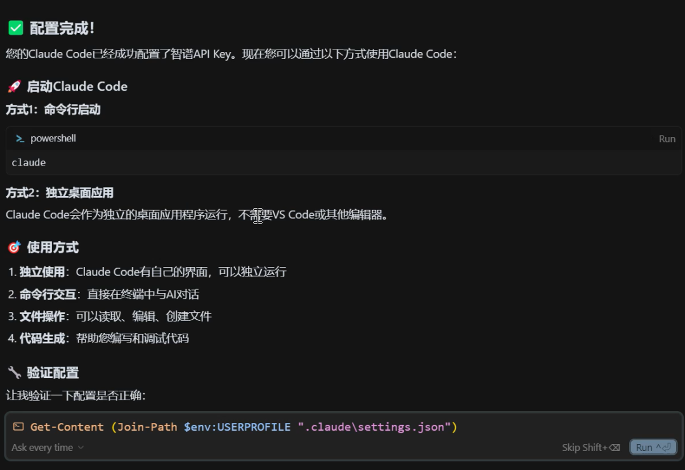The width and height of the screenshot is (685, 470).
Task: Click the 使用方式 heading text
Action: pyautogui.click(x=53, y=247)
